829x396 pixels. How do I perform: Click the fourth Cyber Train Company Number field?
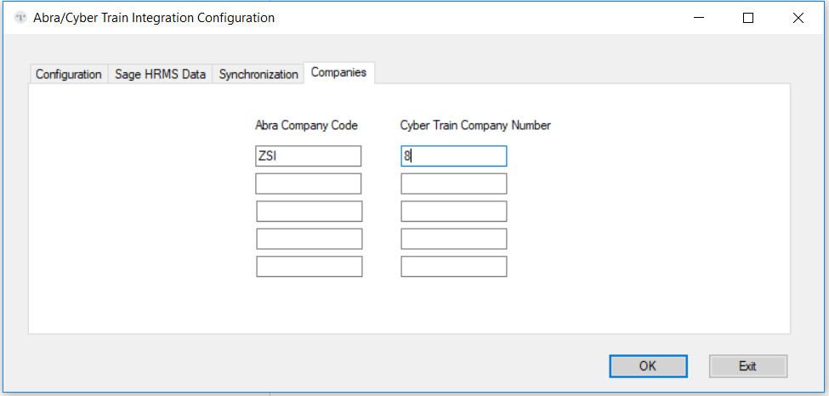[x=454, y=239]
